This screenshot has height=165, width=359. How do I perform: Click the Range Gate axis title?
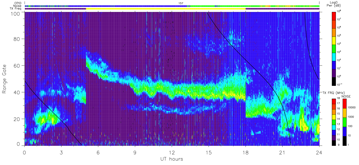point(4,79)
